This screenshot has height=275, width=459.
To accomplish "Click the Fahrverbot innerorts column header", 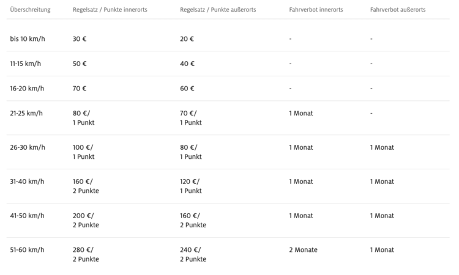I will pos(316,10).
